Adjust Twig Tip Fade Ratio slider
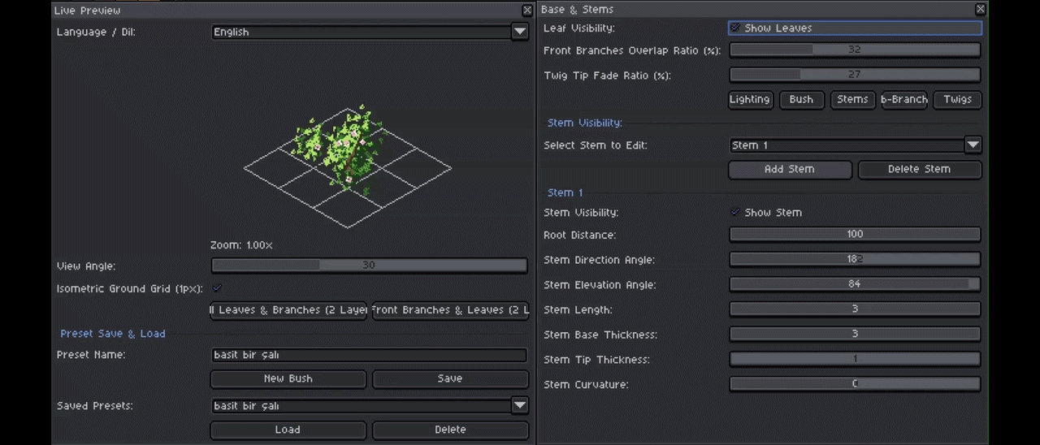This screenshot has height=445, width=1040. (855, 75)
